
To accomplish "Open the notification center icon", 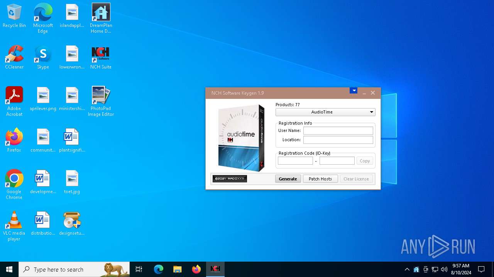I will [x=481, y=269].
